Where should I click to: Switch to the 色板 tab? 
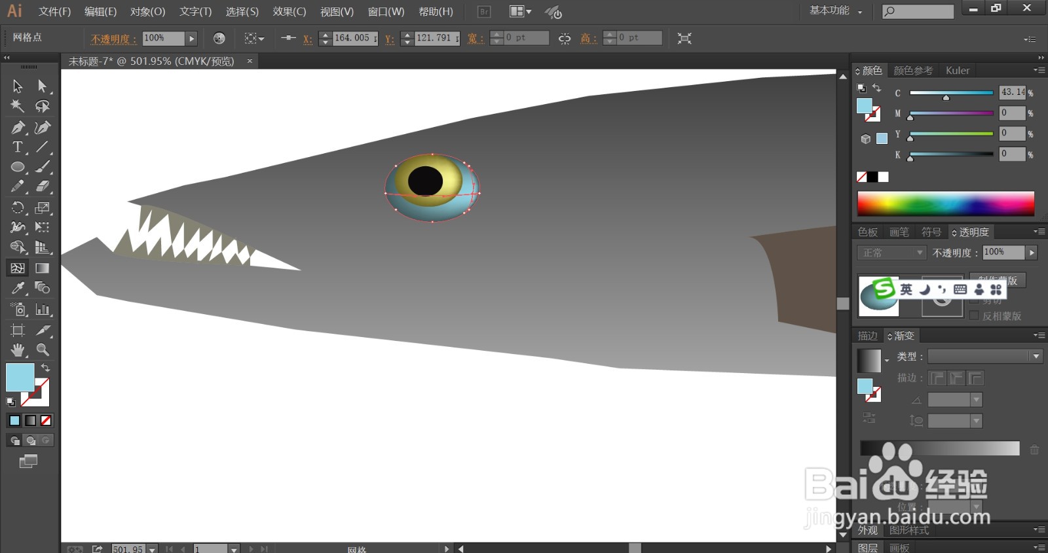(x=868, y=232)
